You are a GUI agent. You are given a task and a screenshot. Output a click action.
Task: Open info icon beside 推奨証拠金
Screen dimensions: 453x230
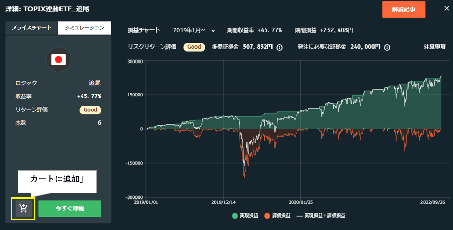[279, 48]
